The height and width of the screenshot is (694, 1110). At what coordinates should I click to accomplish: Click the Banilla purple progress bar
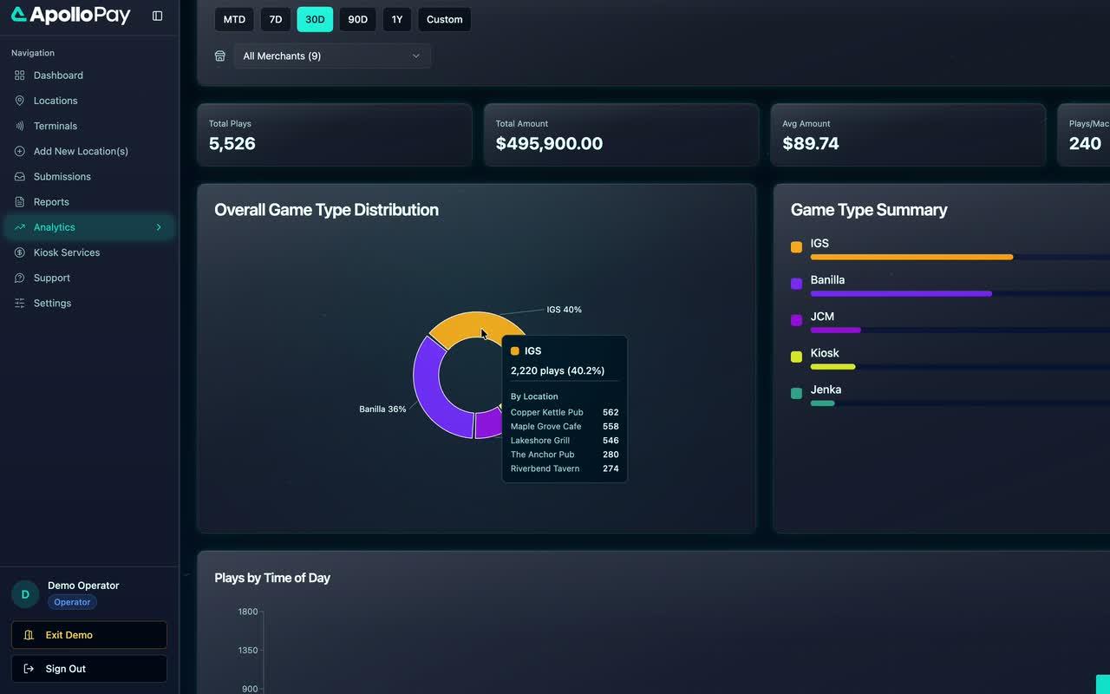tap(901, 293)
